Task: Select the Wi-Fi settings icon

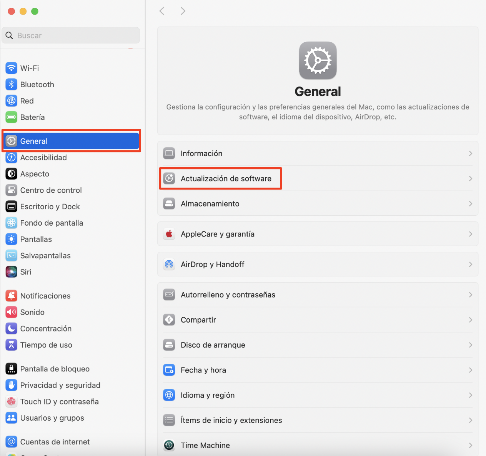Action: pos(11,68)
